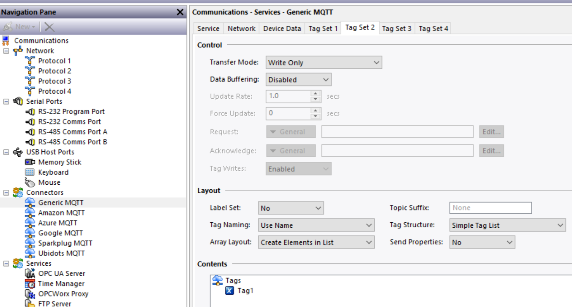Switch to the Service tab
The width and height of the screenshot is (572, 307).
pyautogui.click(x=208, y=28)
